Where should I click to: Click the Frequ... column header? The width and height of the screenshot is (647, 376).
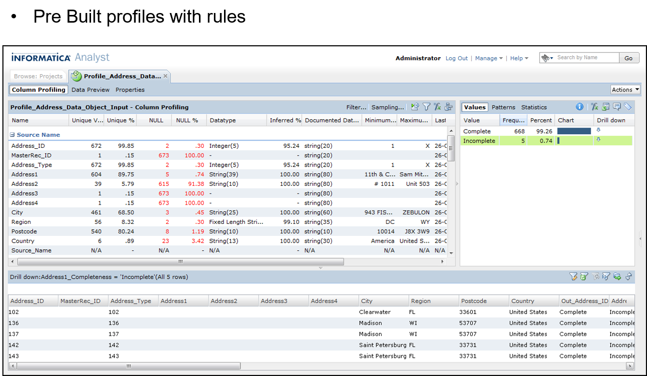coord(513,120)
